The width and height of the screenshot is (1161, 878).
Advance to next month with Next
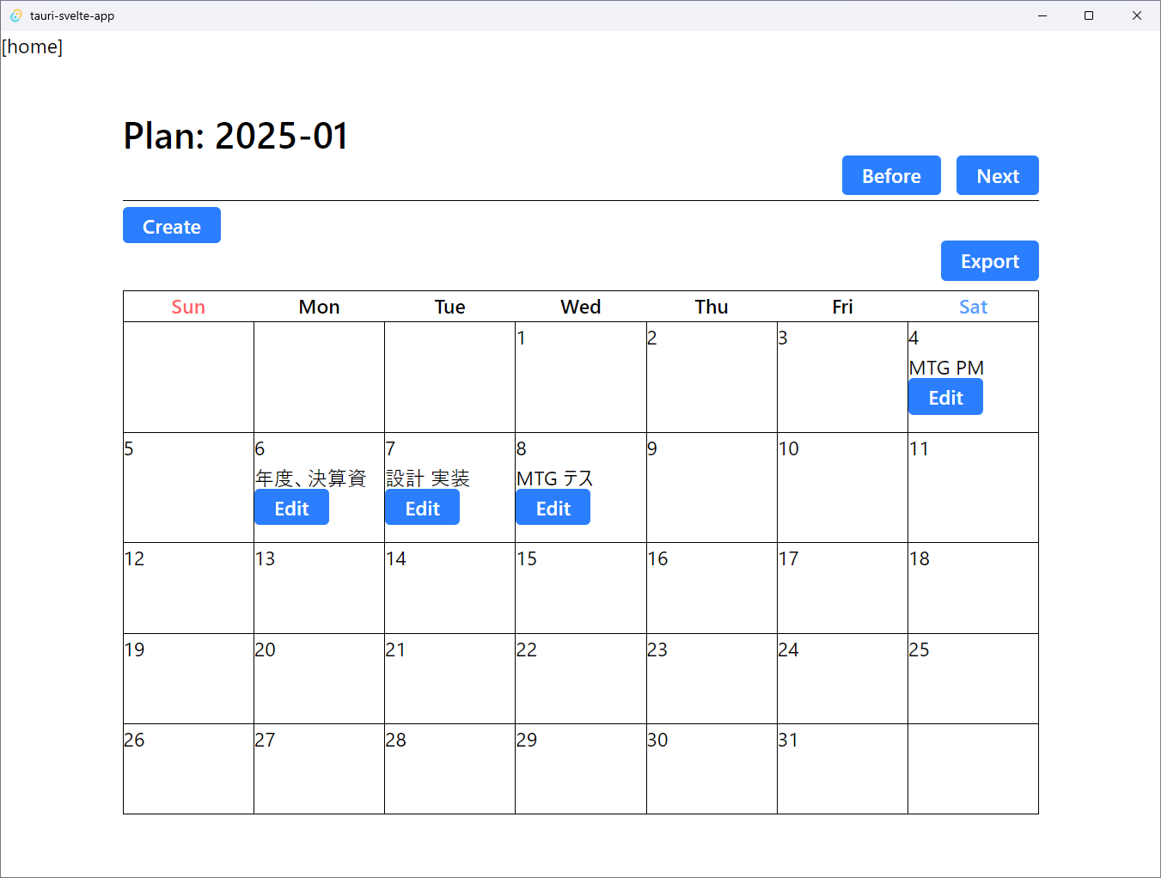(x=998, y=175)
